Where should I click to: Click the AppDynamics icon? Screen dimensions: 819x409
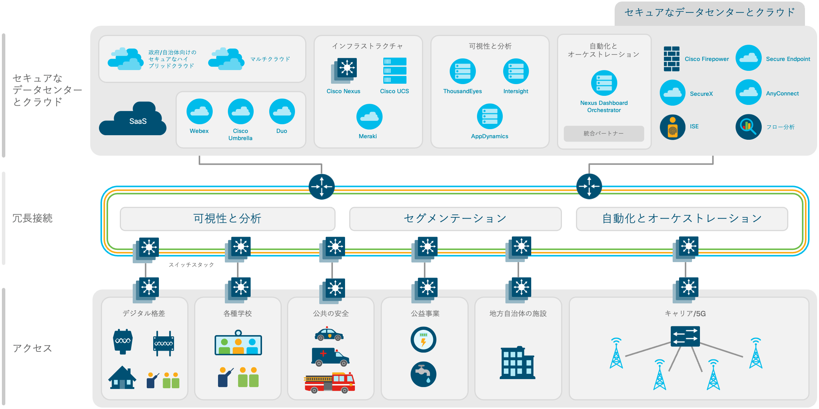click(490, 116)
